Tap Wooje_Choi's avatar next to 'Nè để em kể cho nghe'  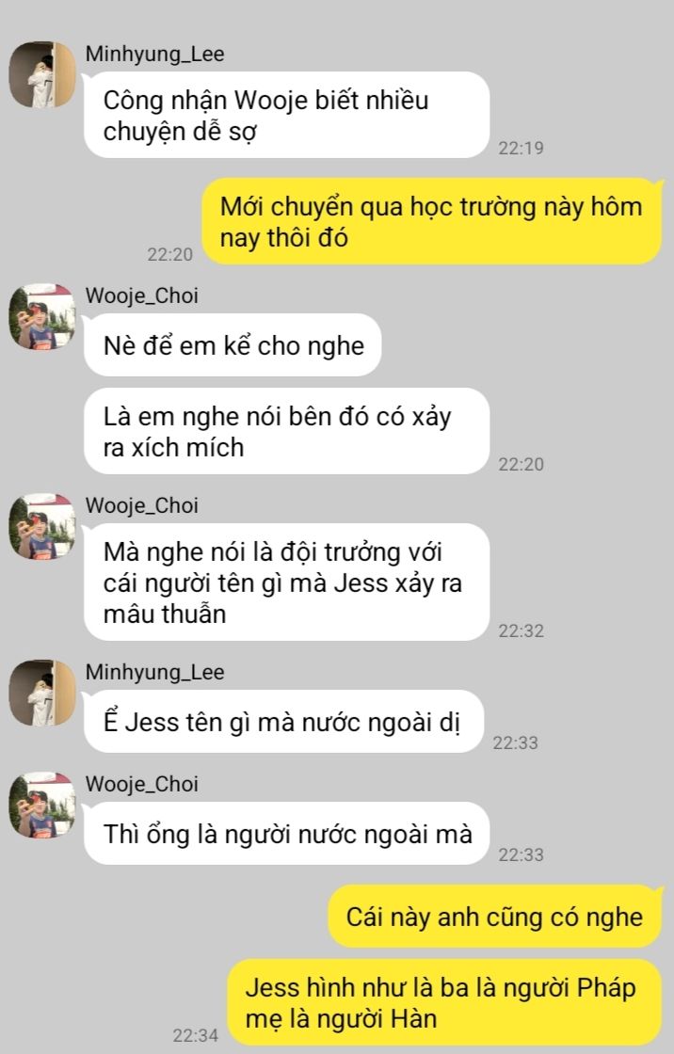(42, 316)
